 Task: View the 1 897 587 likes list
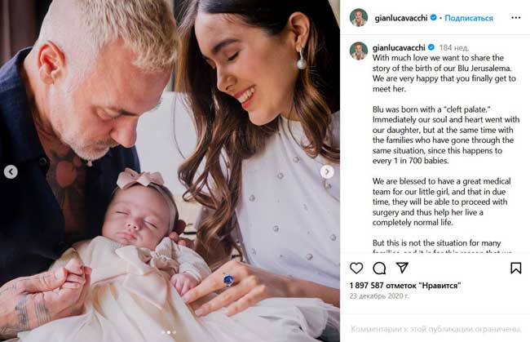tap(405, 286)
